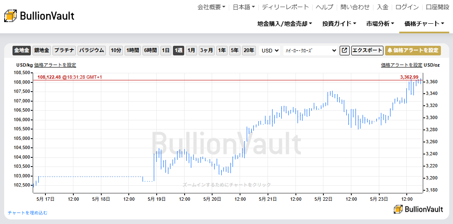Open the ヘルプ page
Screen dimensions: 453x224
click(325, 7)
